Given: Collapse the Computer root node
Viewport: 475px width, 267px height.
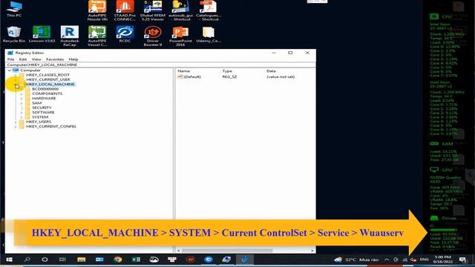Looking at the screenshot, I should click(x=10, y=70).
